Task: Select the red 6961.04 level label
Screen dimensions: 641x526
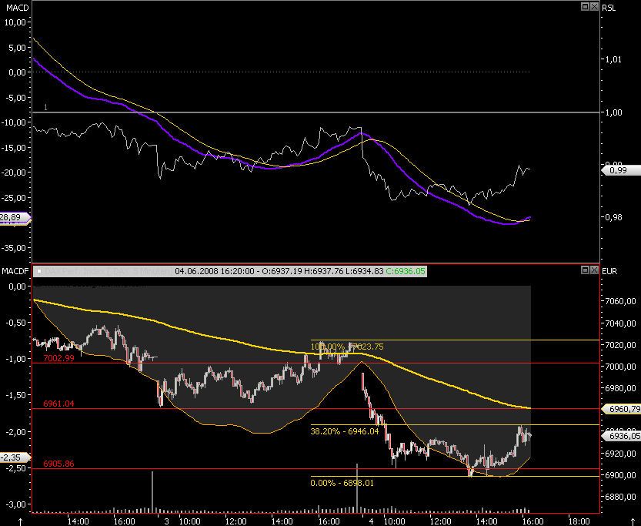Action: [x=58, y=404]
